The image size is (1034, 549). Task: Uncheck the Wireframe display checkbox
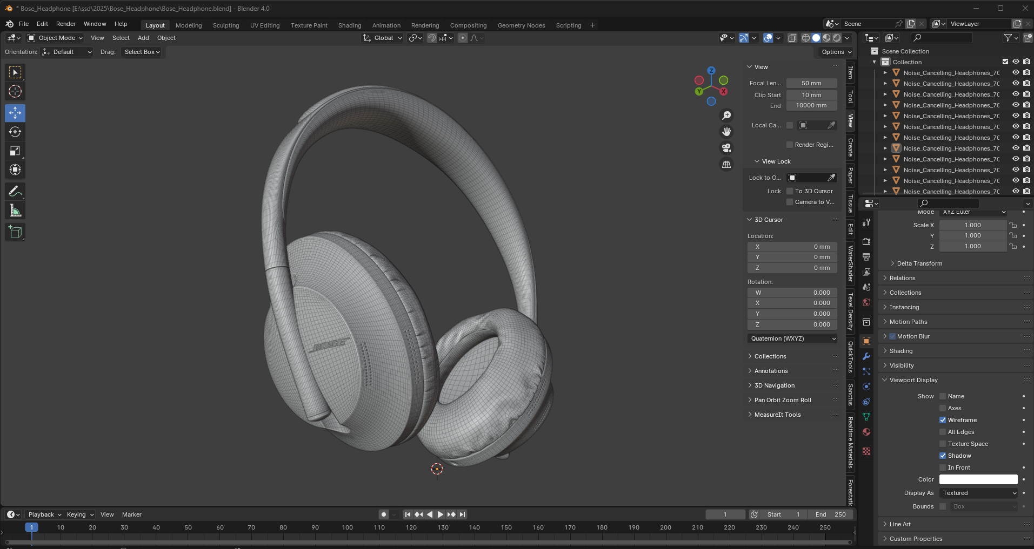[x=943, y=420]
